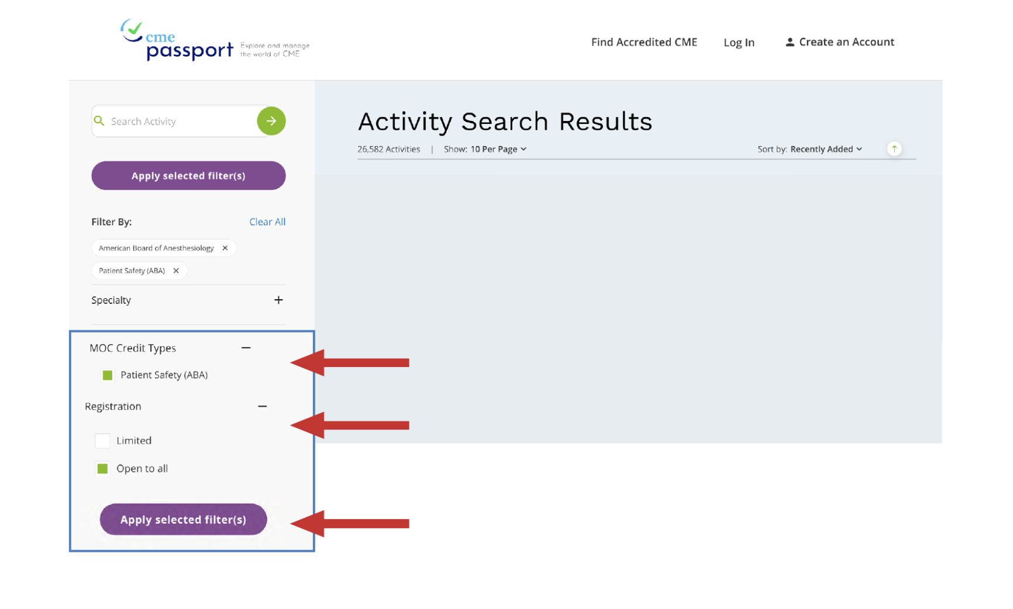Click the 26,582 Activities count text

tap(388, 149)
